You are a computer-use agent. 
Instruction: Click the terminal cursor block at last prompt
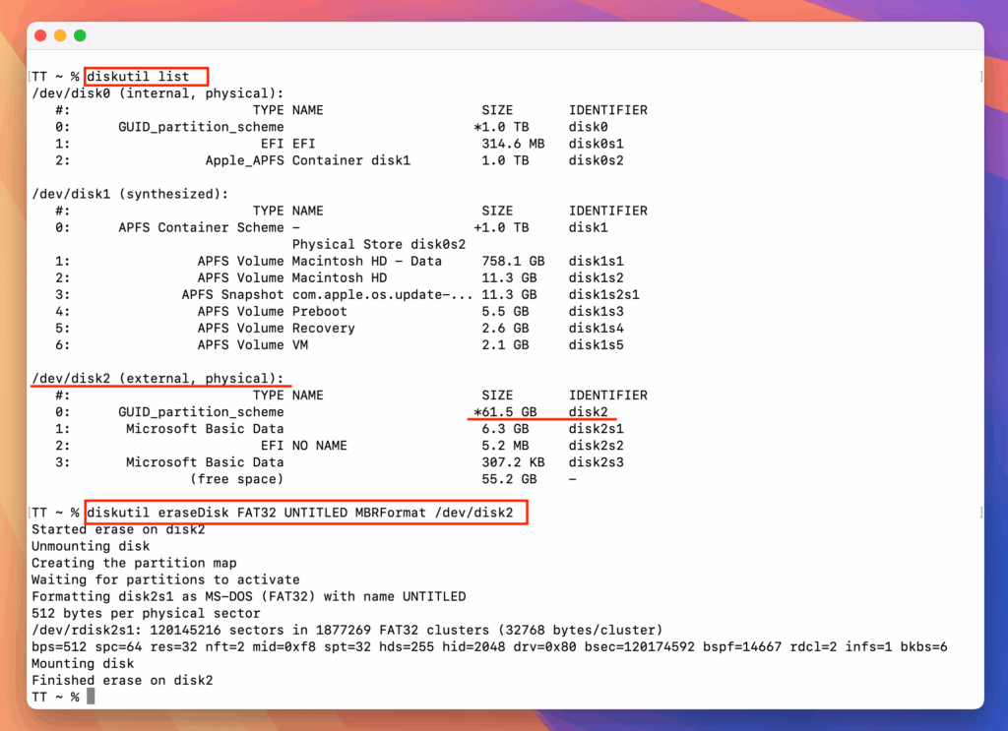pyautogui.click(x=91, y=697)
